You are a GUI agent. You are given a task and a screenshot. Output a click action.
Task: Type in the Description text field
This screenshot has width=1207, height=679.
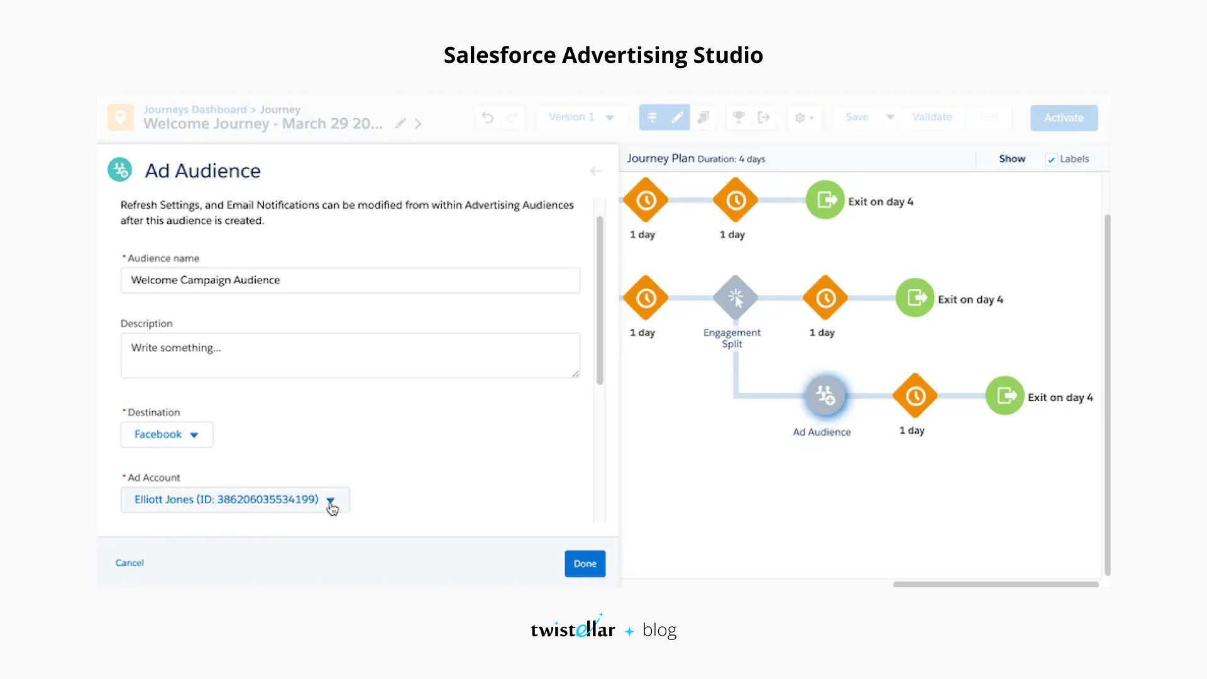click(x=350, y=355)
